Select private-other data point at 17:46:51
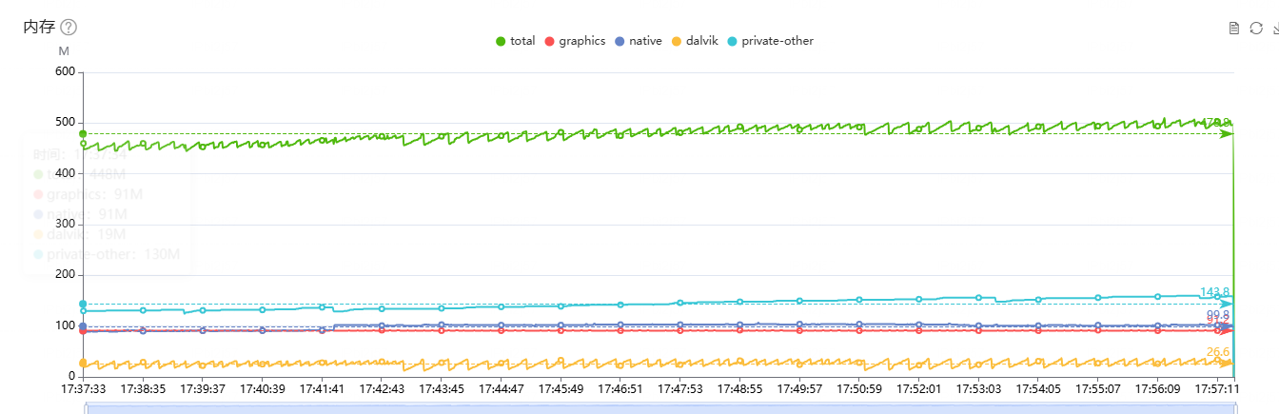This screenshot has height=414, width=1279. point(620,305)
